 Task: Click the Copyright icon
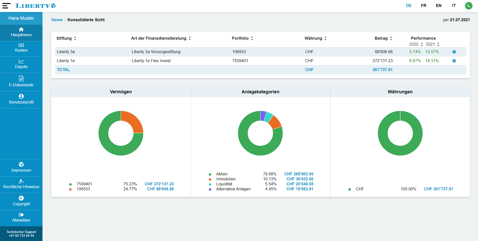[21, 198]
